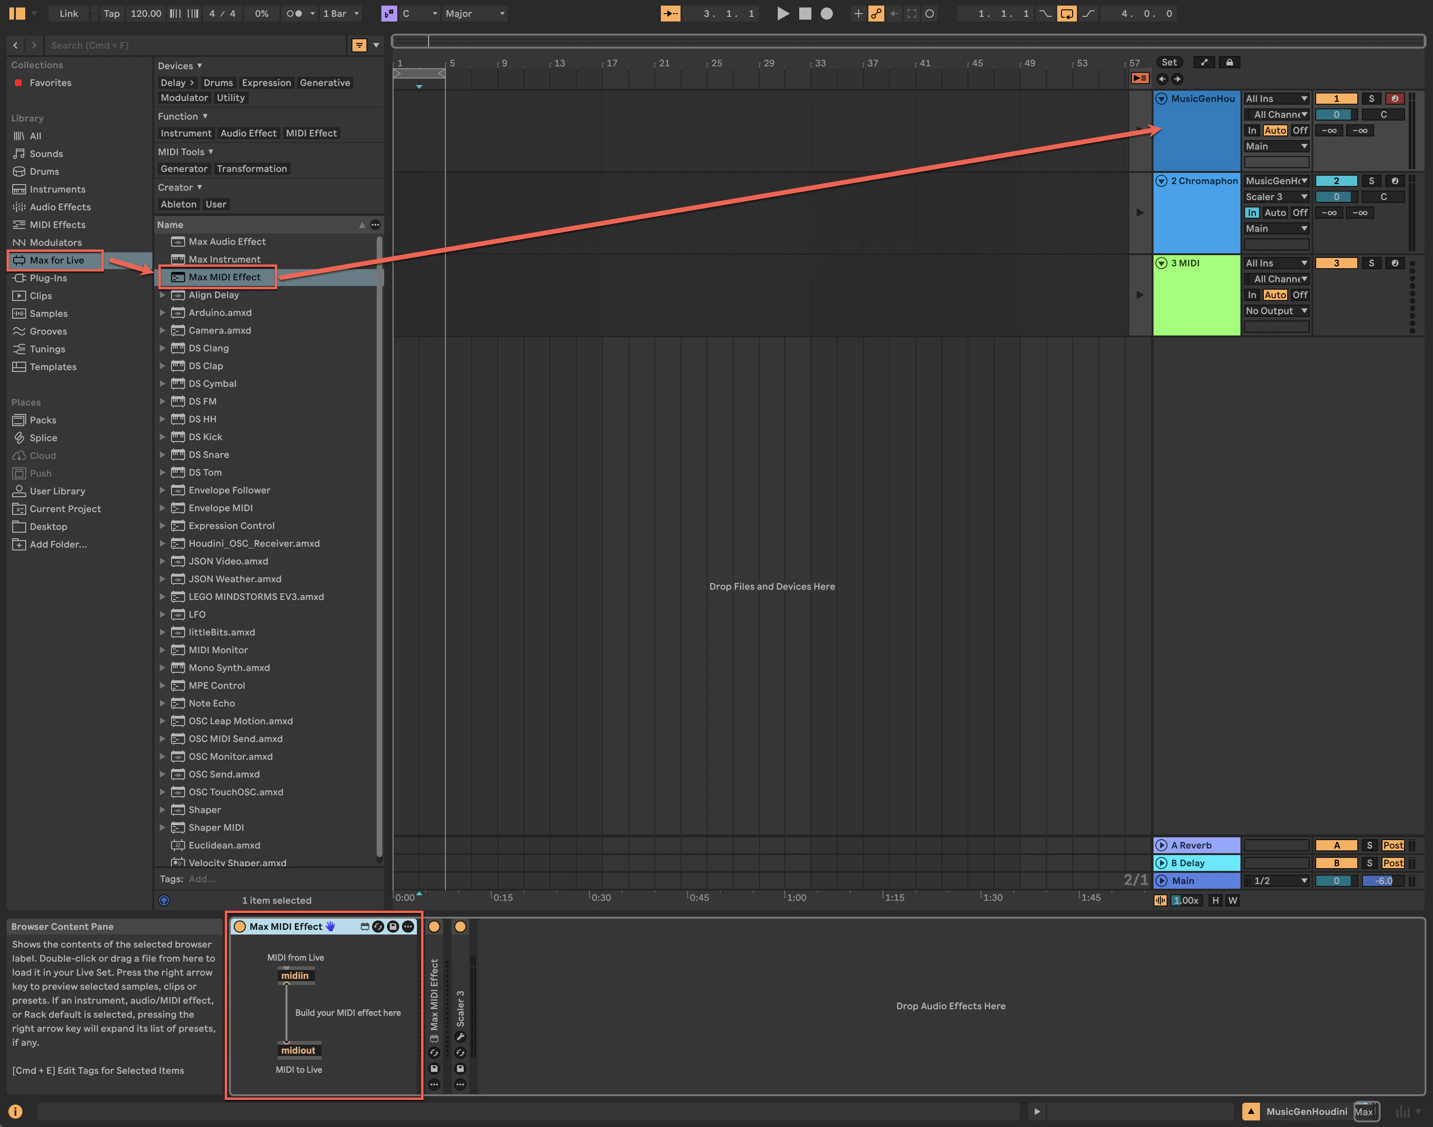Select Max for Live in Library

pyautogui.click(x=56, y=260)
